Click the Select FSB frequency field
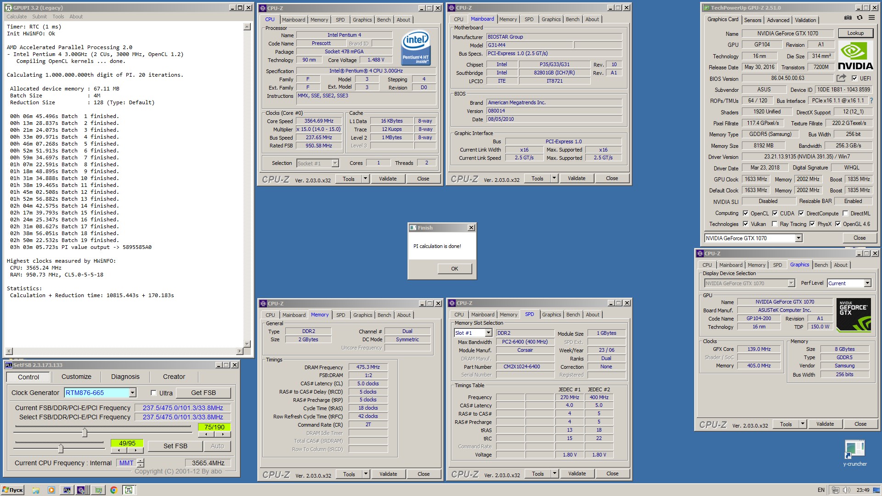The width and height of the screenshot is (882, 496). pyautogui.click(x=183, y=417)
